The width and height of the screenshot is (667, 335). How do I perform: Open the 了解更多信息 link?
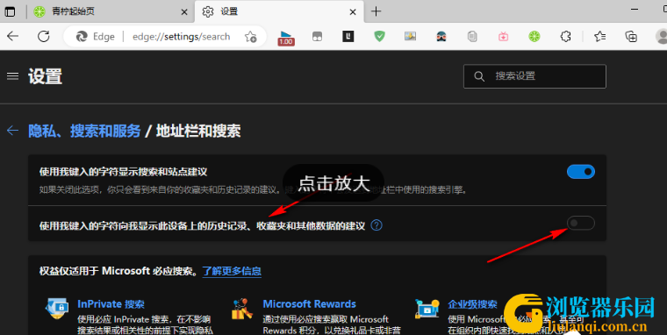click(x=232, y=271)
